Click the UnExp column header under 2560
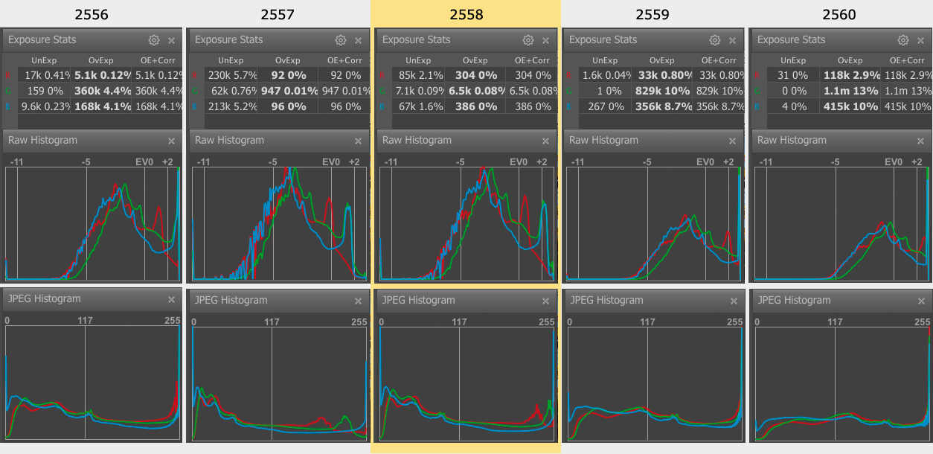Viewport: 933px width, 454px height. pos(795,60)
